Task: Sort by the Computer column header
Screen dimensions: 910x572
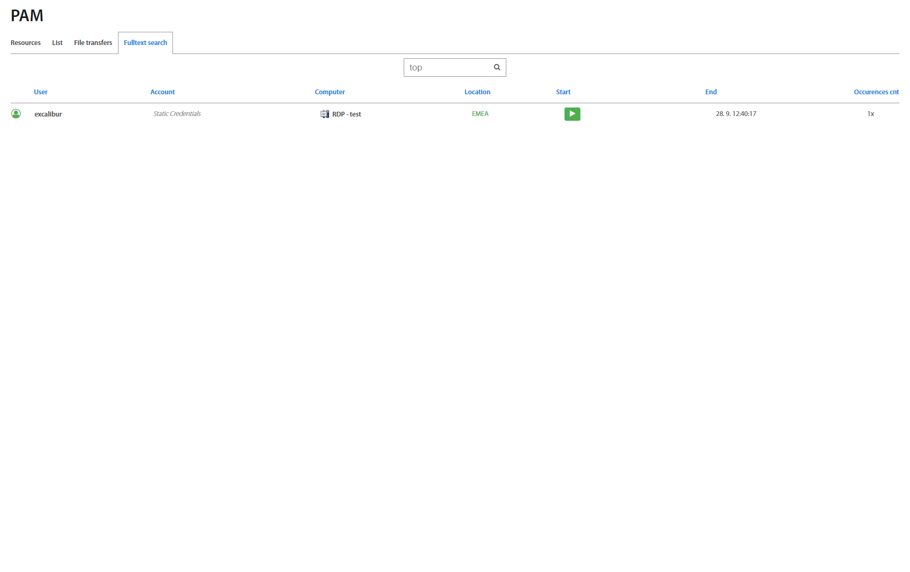Action: pos(330,92)
